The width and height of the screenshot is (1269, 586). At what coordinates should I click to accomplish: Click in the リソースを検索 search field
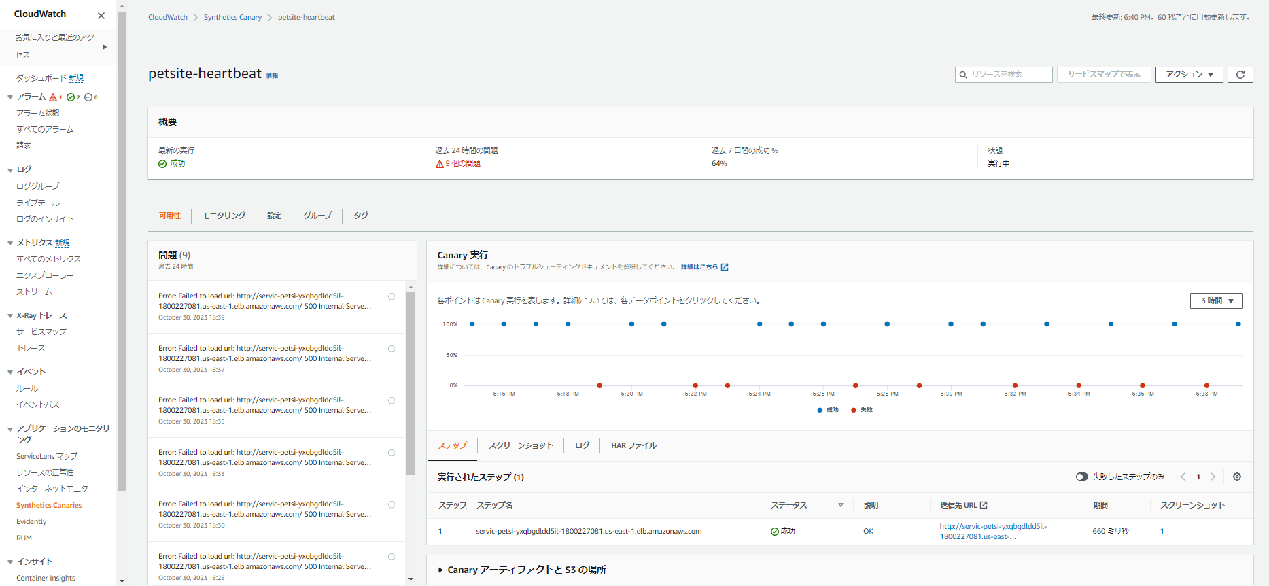(x=1004, y=75)
